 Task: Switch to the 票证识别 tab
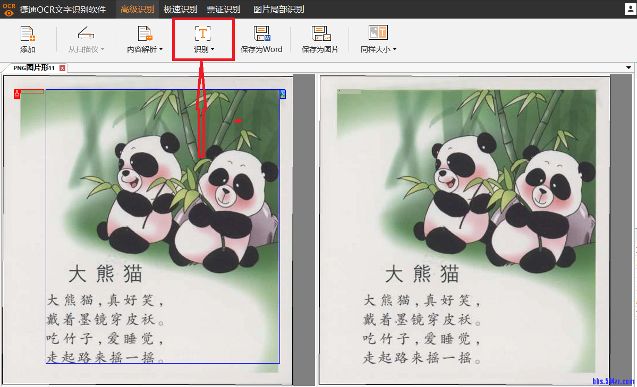(223, 9)
